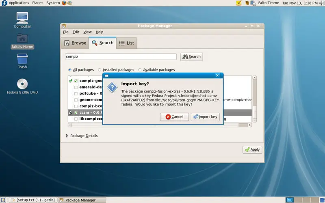The width and height of the screenshot is (325, 203).
Task: Open the sticky notes applet icon
Action: pos(239,3)
